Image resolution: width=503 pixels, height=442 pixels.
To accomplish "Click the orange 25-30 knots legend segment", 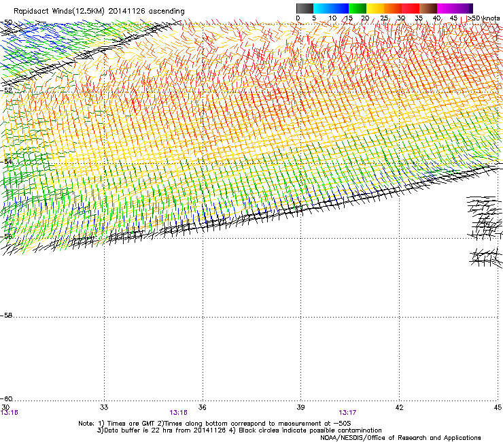I will coord(393,8).
